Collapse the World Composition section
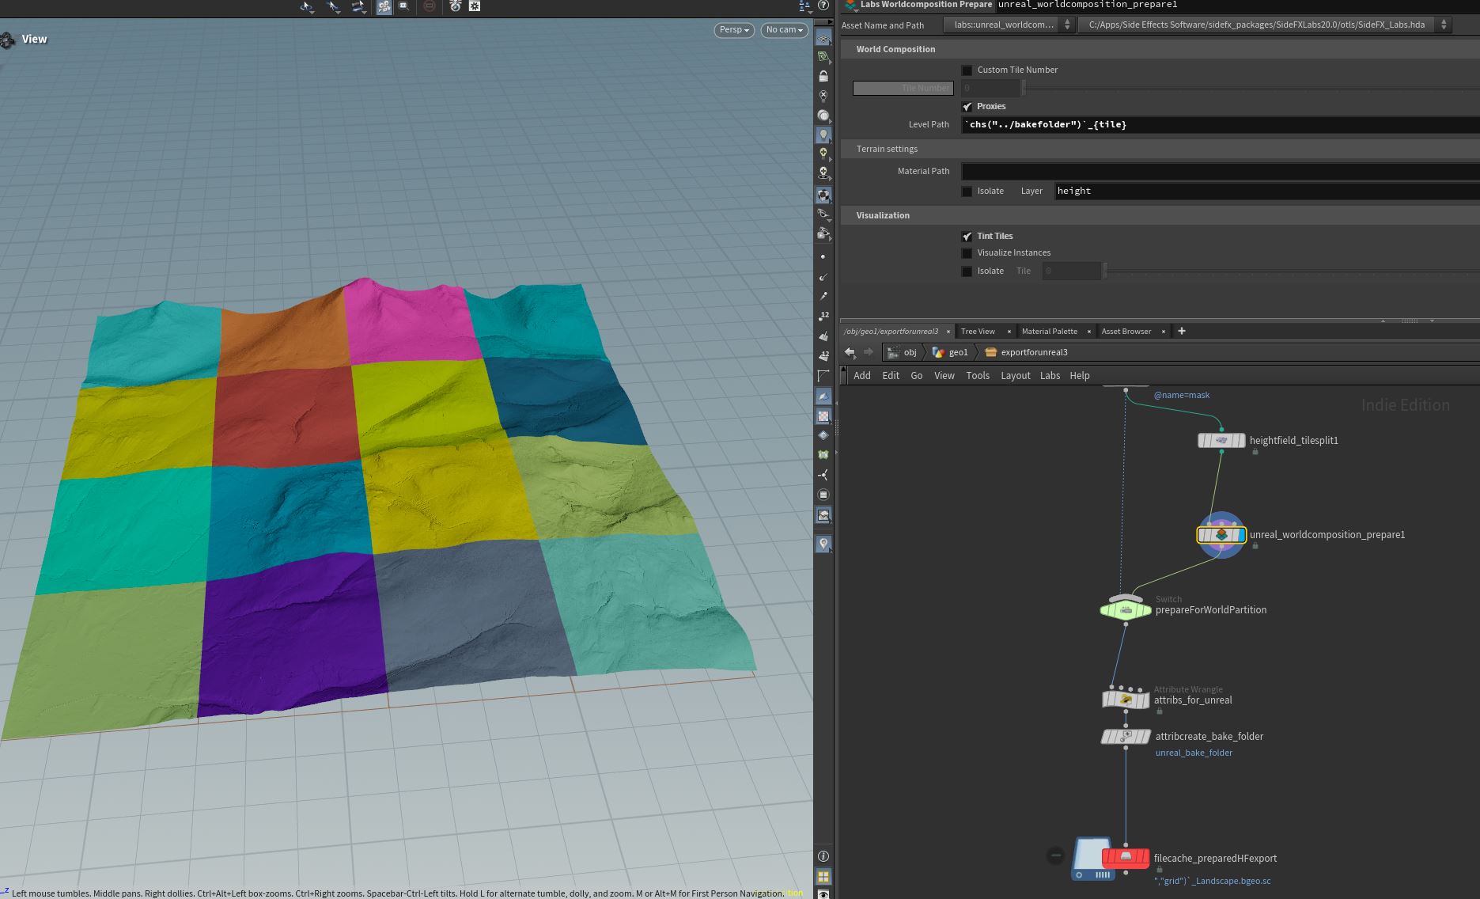 pyautogui.click(x=895, y=49)
